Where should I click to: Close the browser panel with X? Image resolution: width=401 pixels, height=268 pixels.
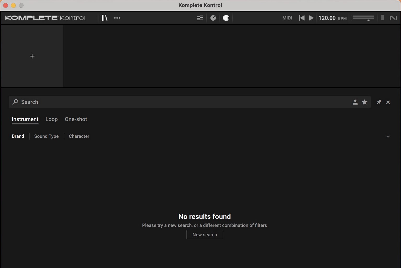(x=388, y=102)
